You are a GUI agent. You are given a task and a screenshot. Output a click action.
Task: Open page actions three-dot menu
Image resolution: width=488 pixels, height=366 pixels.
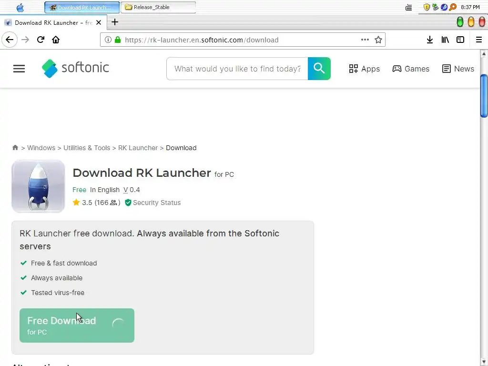pyautogui.click(x=365, y=40)
